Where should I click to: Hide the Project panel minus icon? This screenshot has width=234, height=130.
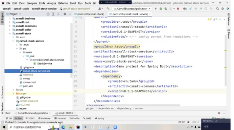tap(70, 14)
